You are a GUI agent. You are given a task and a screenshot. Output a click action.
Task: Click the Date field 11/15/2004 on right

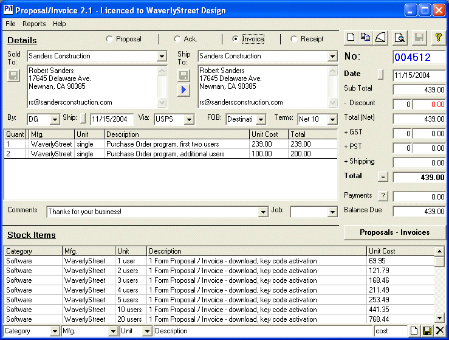tap(419, 75)
